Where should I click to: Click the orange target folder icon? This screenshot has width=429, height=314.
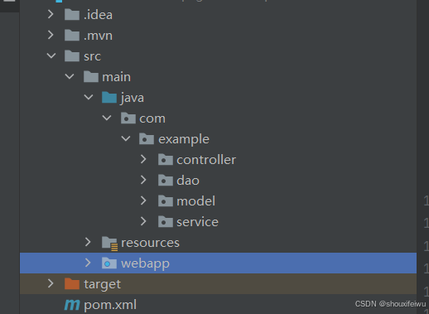[x=72, y=283]
